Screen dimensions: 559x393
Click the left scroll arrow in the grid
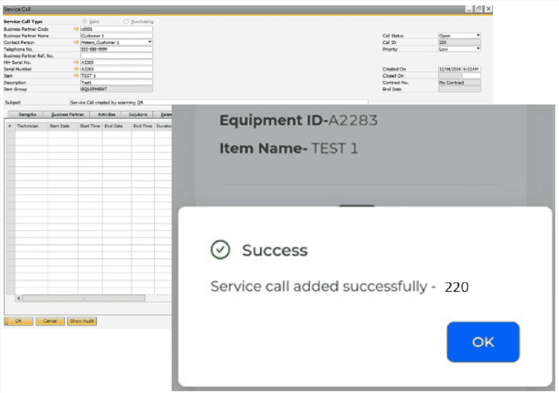(19, 298)
